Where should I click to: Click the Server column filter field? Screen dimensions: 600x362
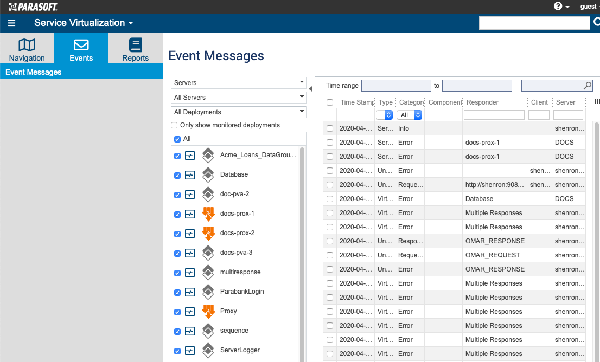click(x=568, y=115)
